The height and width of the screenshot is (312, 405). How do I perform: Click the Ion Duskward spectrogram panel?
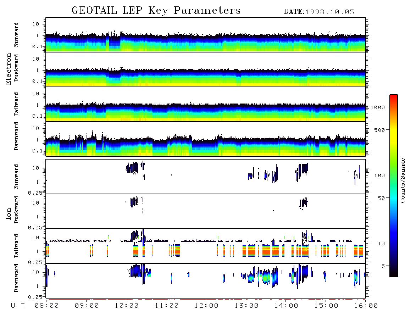[x=206, y=211]
